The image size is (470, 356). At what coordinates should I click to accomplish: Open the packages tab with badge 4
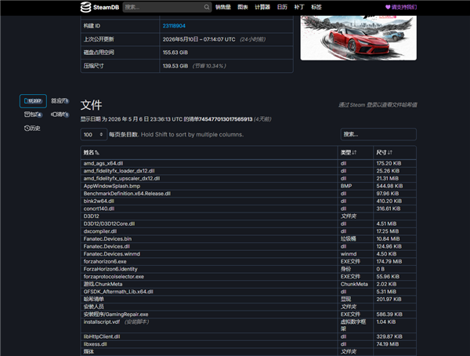click(33, 114)
